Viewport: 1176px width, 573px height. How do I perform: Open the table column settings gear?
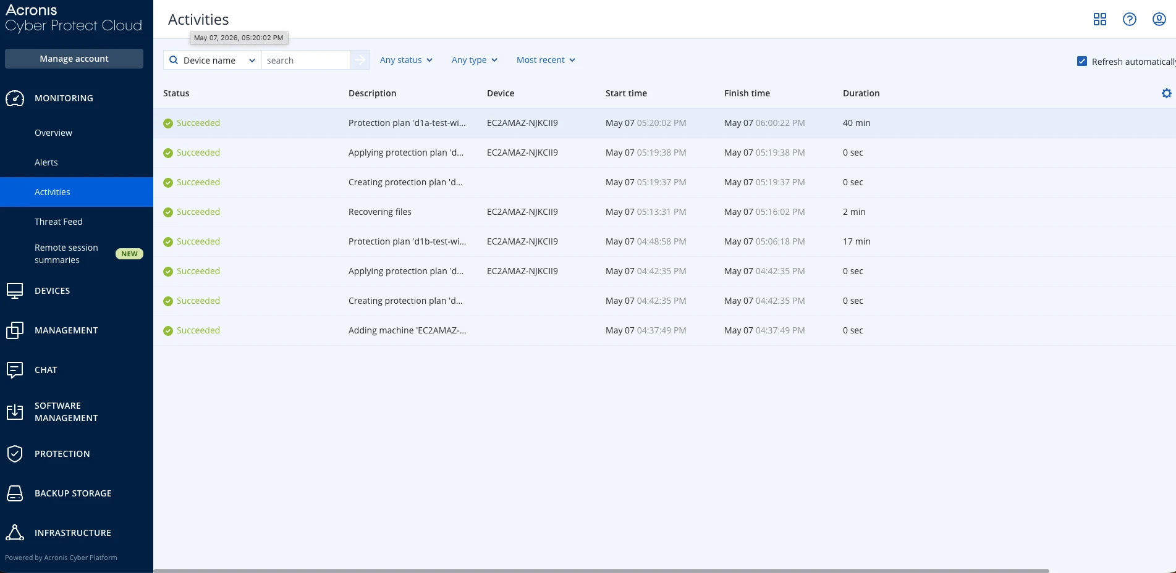pyautogui.click(x=1166, y=93)
